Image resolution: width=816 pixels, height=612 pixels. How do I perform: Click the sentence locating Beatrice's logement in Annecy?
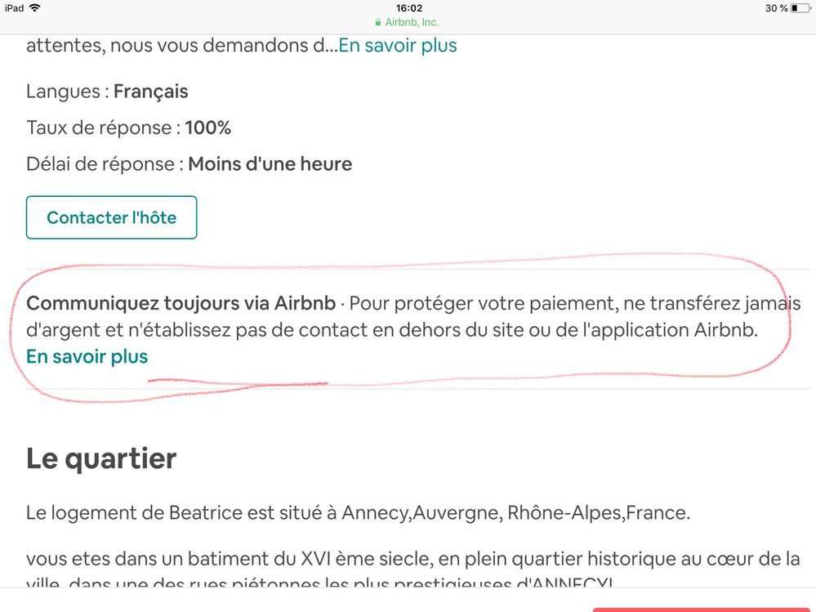pyautogui.click(x=358, y=513)
